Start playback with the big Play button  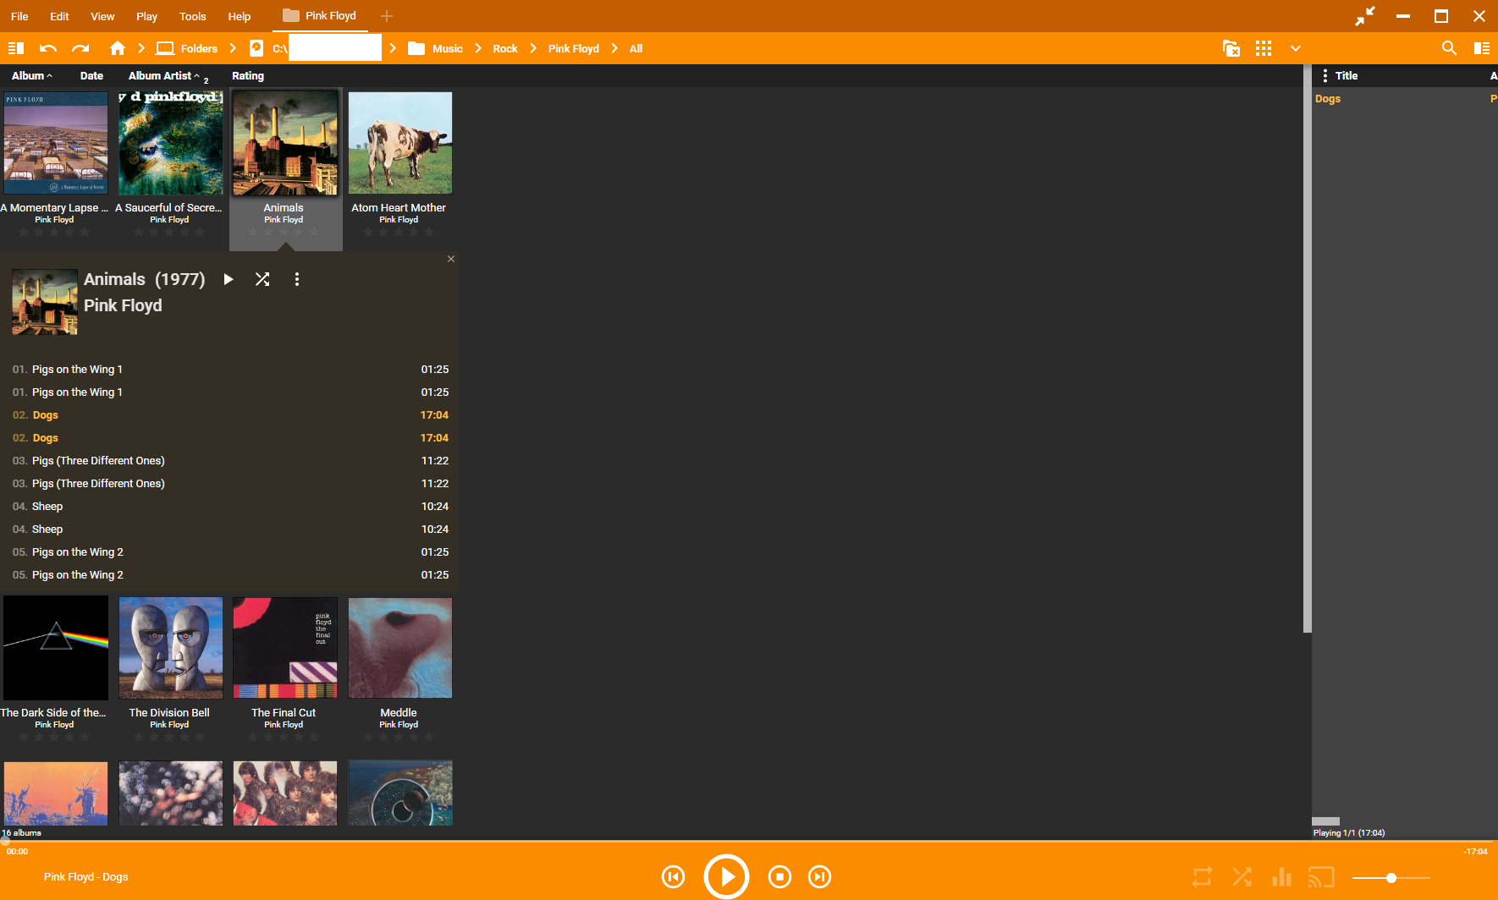pos(726,877)
